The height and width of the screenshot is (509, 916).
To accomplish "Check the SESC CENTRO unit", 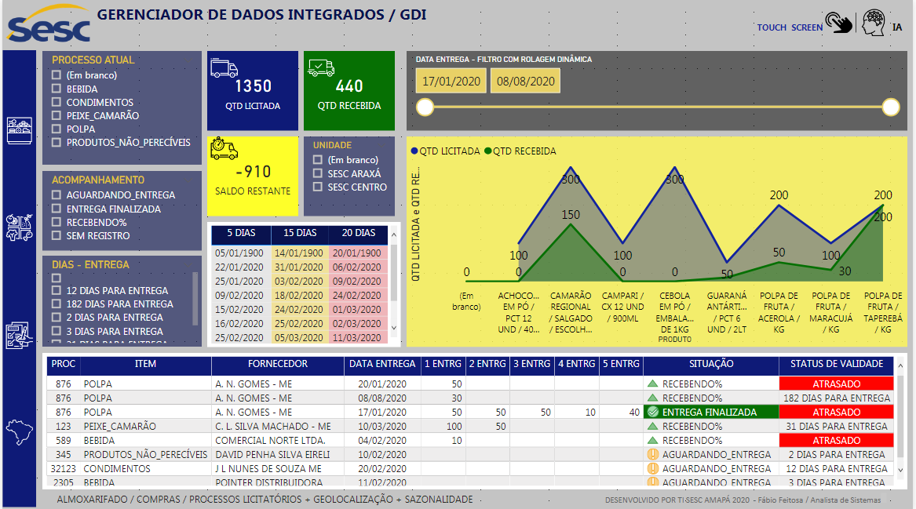I will coord(318,187).
